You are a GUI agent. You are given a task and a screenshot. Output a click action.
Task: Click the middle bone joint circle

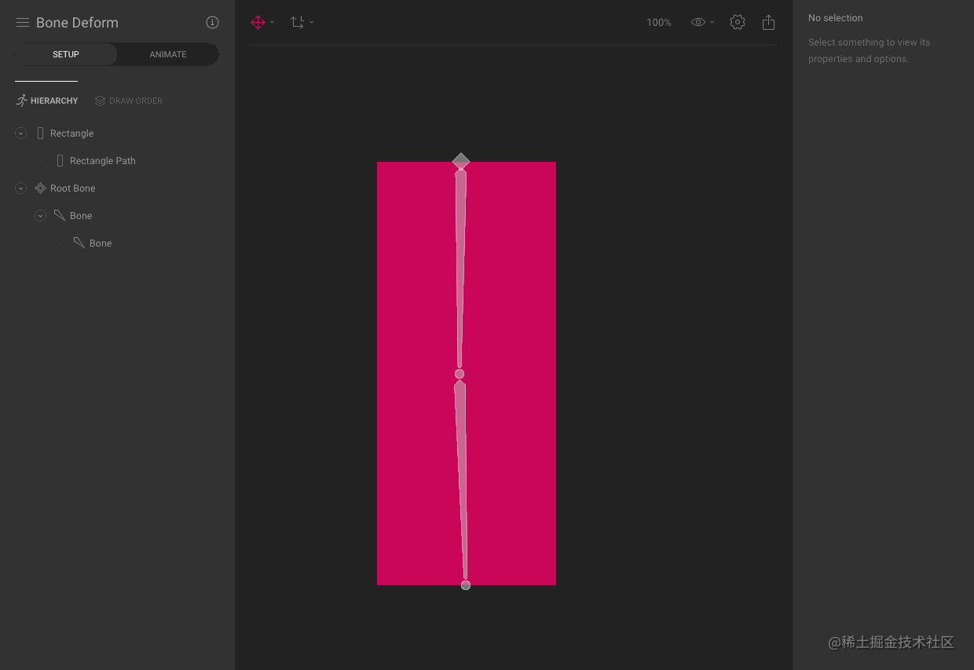coord(460,374)
